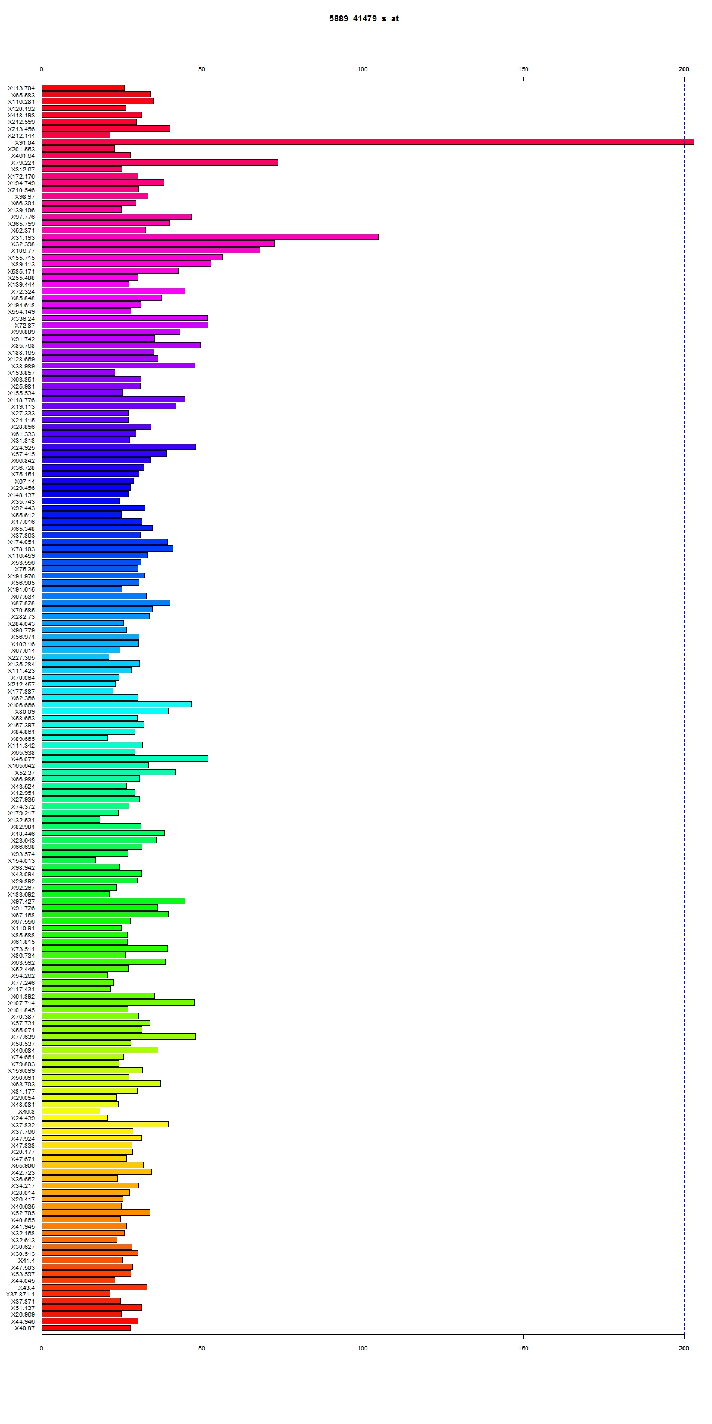Click the X77.639 lime bar
This screenshot has height=1424, width=712.
(119, 1036)
